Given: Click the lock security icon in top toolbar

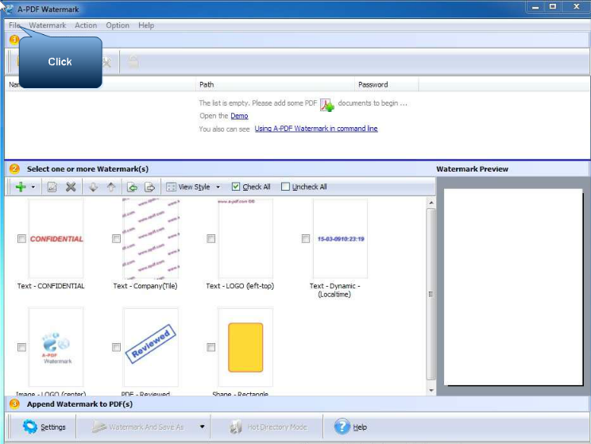Looking at the screenshot, I should (x=133, y=62).
